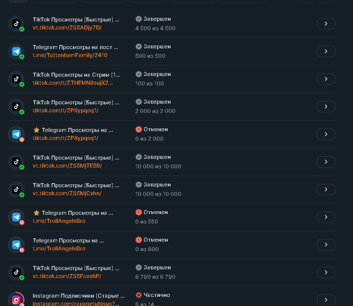The image size is (353, 306).
Task: Click Telegram icon of cancelled 600 order
Action: coord(16,245)
